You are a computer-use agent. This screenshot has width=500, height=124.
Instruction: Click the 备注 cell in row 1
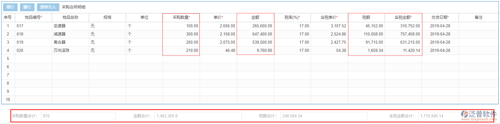(478, 26)
